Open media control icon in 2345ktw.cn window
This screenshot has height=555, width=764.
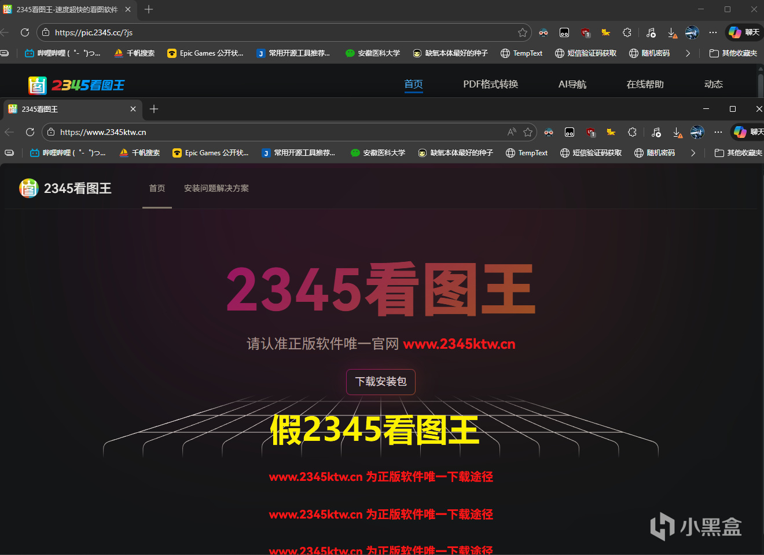(656, 132)
